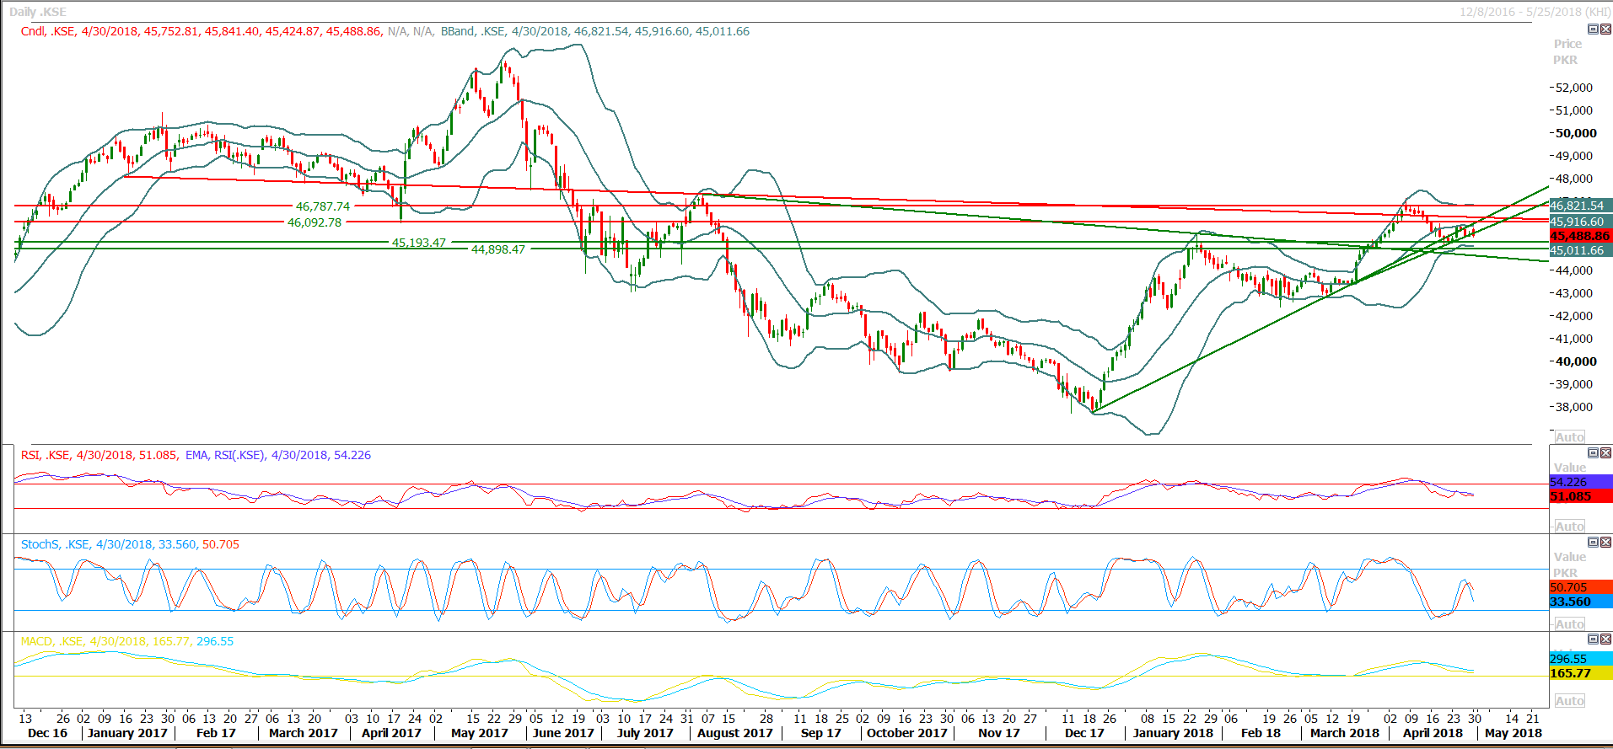Close the RSI indicator pane

click(x=1605, y=453)
